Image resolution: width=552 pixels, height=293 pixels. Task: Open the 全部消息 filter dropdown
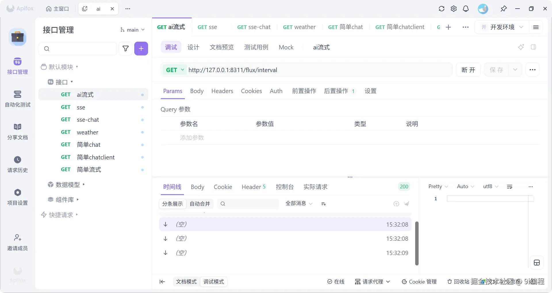click(299, 203)
